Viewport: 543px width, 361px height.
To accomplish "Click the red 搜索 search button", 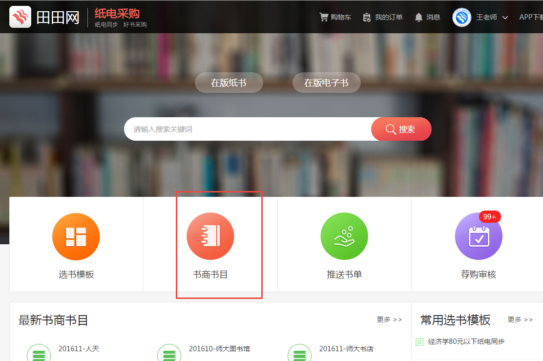I will coord(401,129).
